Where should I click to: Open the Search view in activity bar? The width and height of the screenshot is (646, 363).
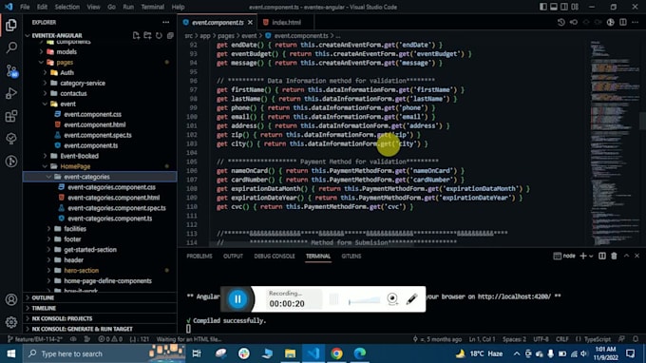(11, 48)
